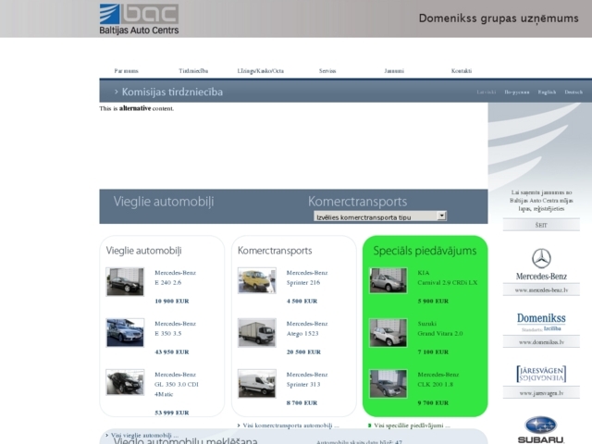Switch language to Russian (По-русски)
592x444 pixels.
(x=517, y=92)
